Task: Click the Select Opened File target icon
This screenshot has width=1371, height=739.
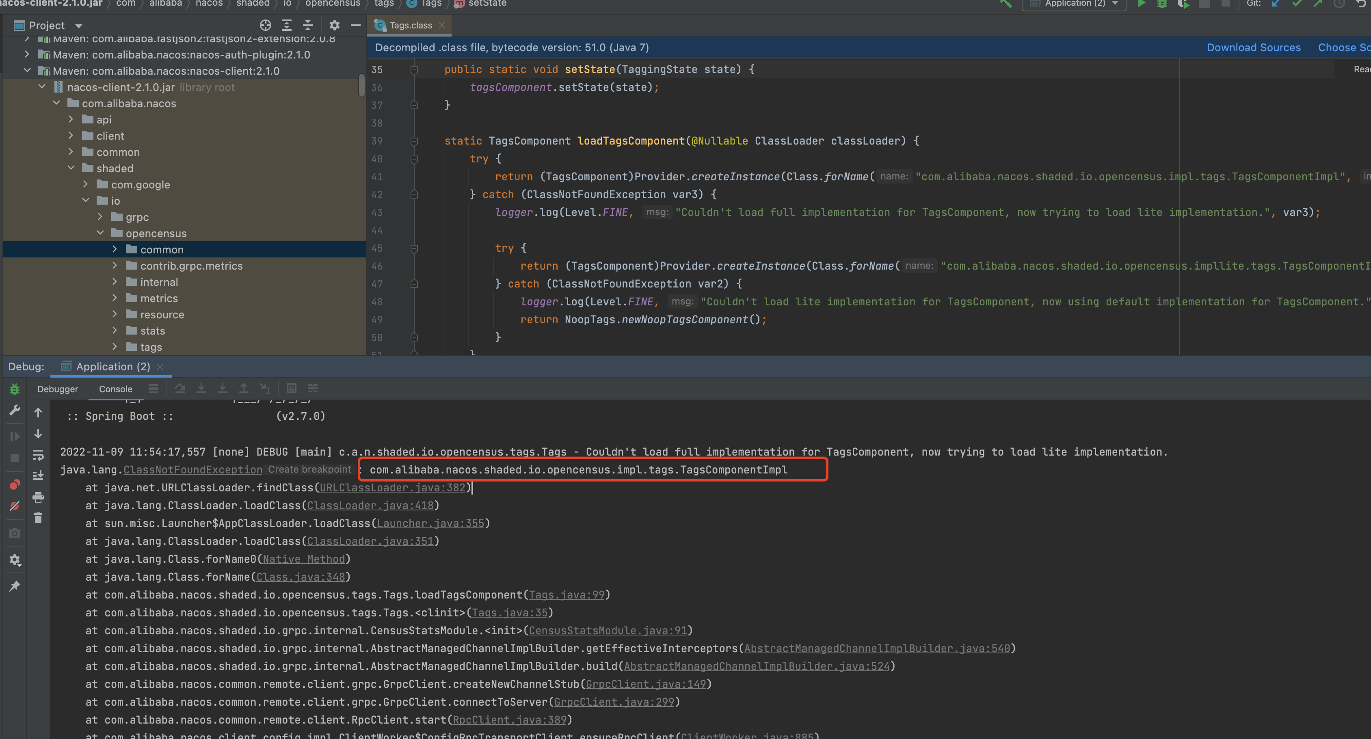Action: (x=265, y=25)
